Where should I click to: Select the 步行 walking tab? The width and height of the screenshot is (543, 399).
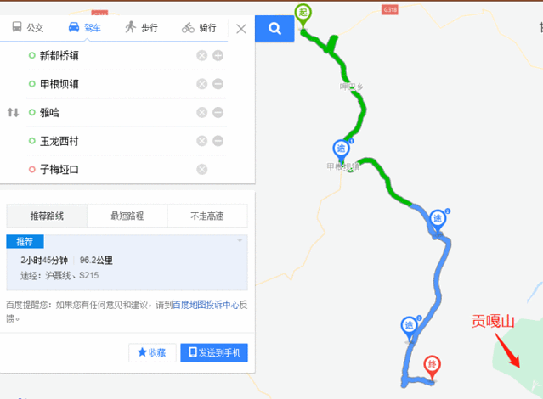(x=141, y=27)
